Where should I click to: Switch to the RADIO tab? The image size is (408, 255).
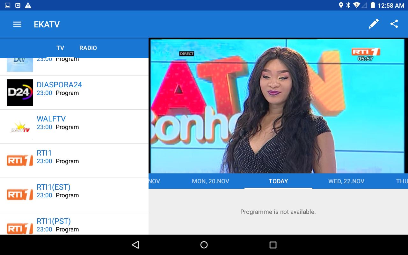click(88, 48)
